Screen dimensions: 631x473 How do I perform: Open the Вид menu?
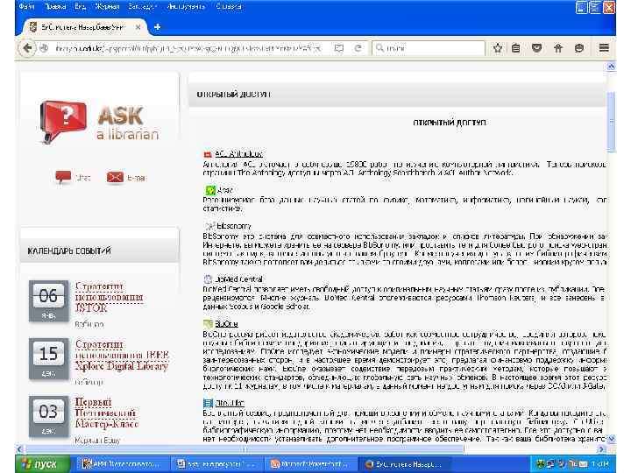80,6
